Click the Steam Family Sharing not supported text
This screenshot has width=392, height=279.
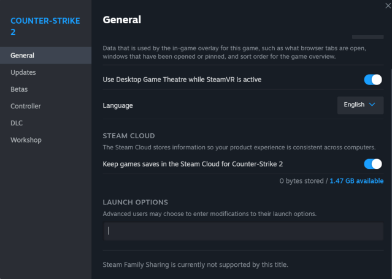pos(195,264)
